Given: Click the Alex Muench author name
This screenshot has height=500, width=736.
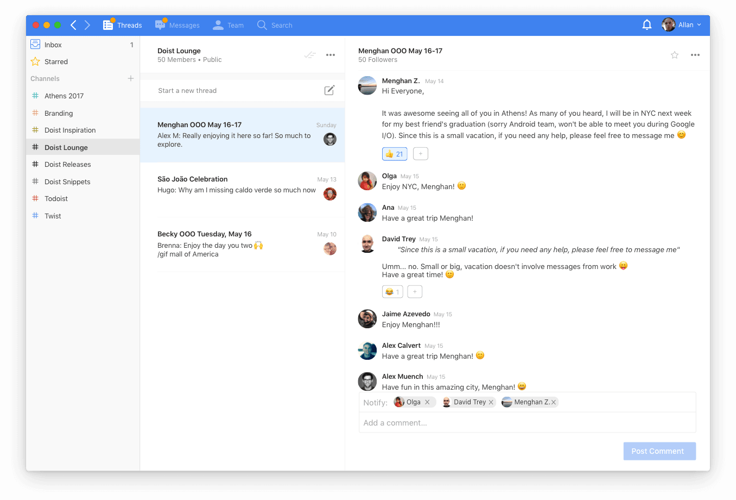Looking at the screenshot, I should point(403,376).
